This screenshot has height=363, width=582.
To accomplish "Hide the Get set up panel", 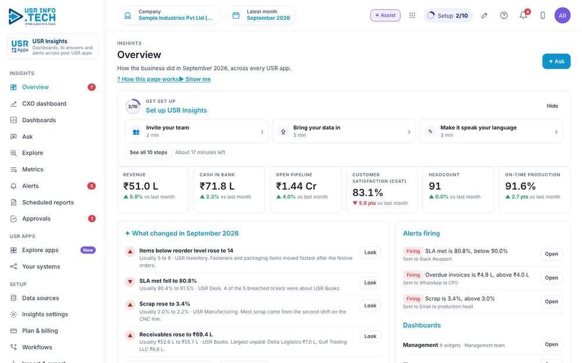I will (x=552, y=106).
